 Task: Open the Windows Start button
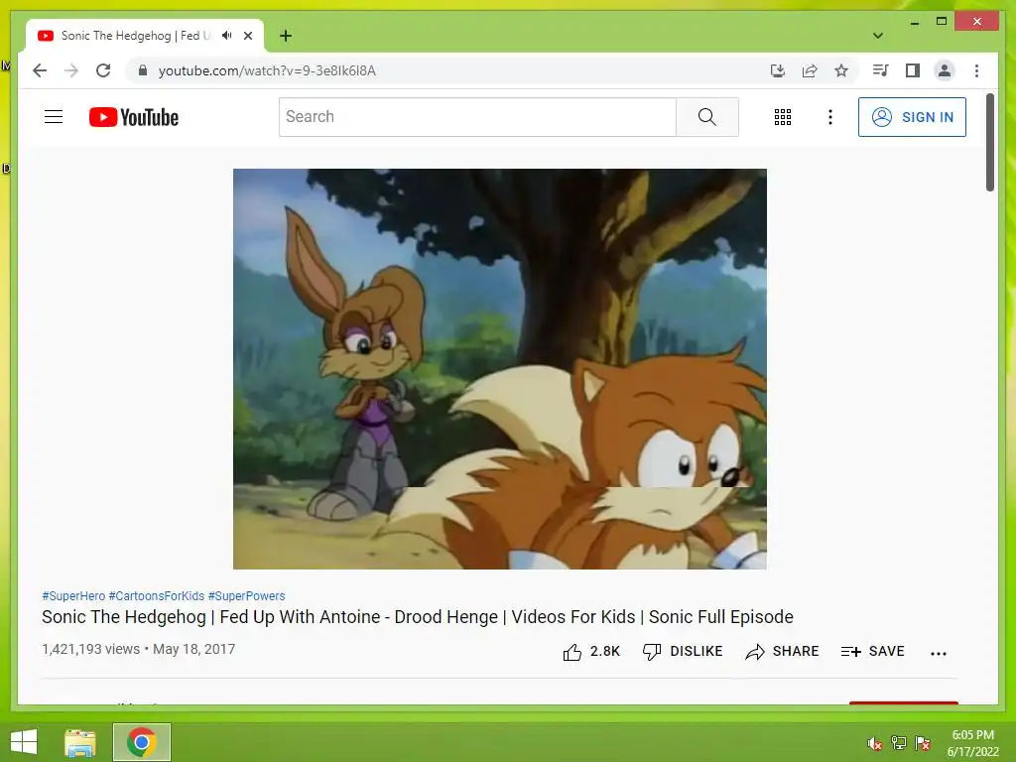click(24, 742)
